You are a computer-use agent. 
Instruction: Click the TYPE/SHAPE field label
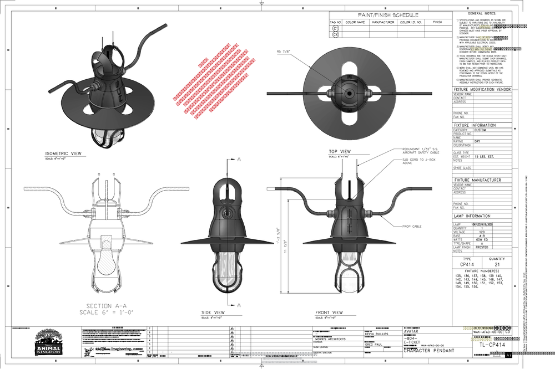(x=462, y=244)
